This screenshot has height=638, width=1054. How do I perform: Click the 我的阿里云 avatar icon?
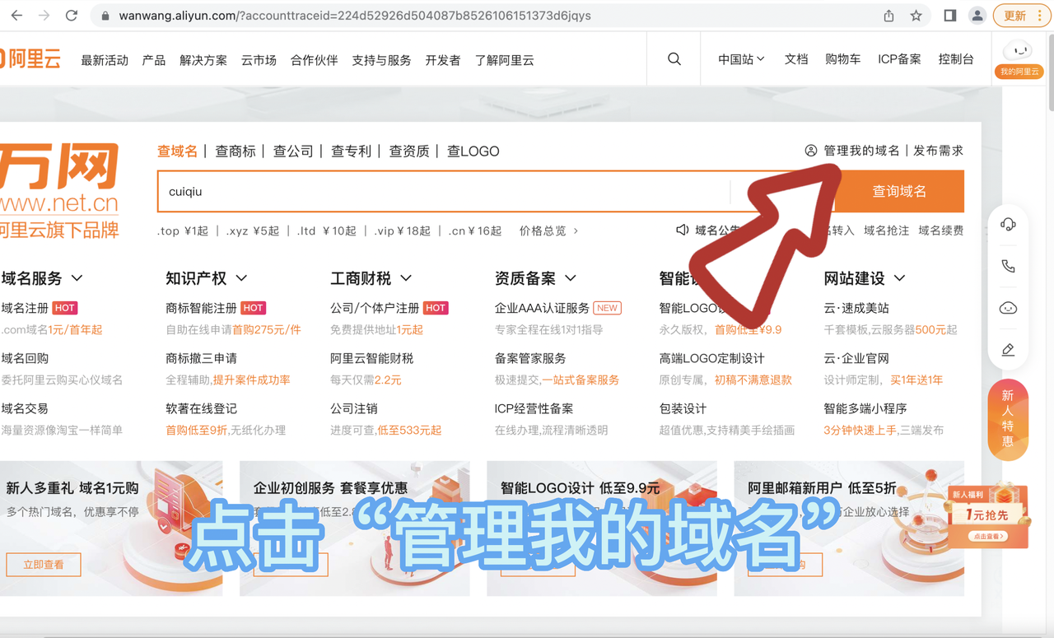[1020, 59]
